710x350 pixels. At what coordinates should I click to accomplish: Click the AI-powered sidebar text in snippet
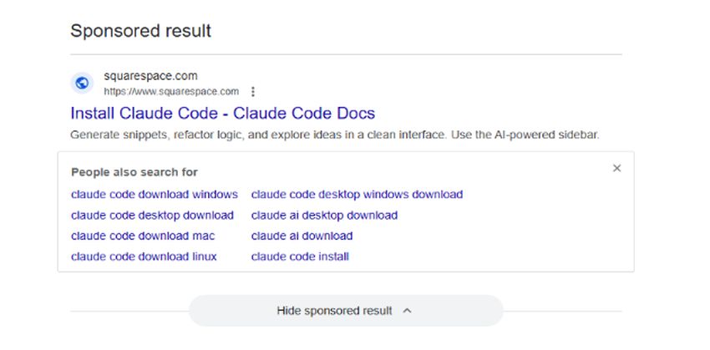tap(550, 134)
